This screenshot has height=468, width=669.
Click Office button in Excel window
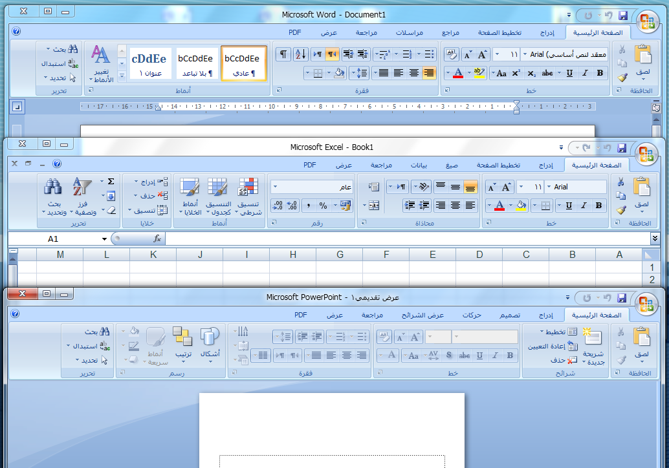pos(646,154)
